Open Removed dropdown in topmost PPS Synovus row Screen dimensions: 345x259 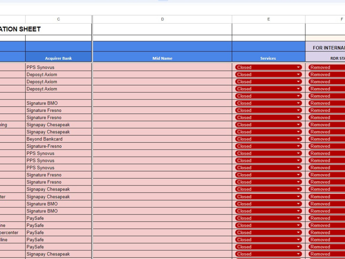tap(326, 67)
